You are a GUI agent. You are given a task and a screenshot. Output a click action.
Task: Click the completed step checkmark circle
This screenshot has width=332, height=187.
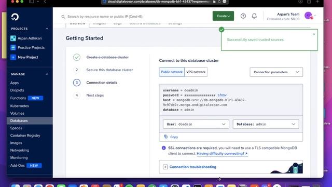click(77, 57)
